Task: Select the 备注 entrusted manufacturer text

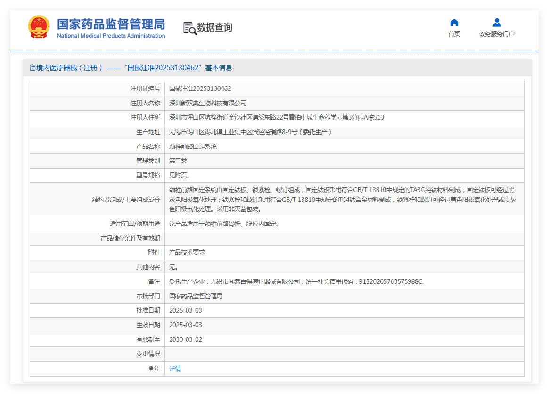Action: pos(298,282)
